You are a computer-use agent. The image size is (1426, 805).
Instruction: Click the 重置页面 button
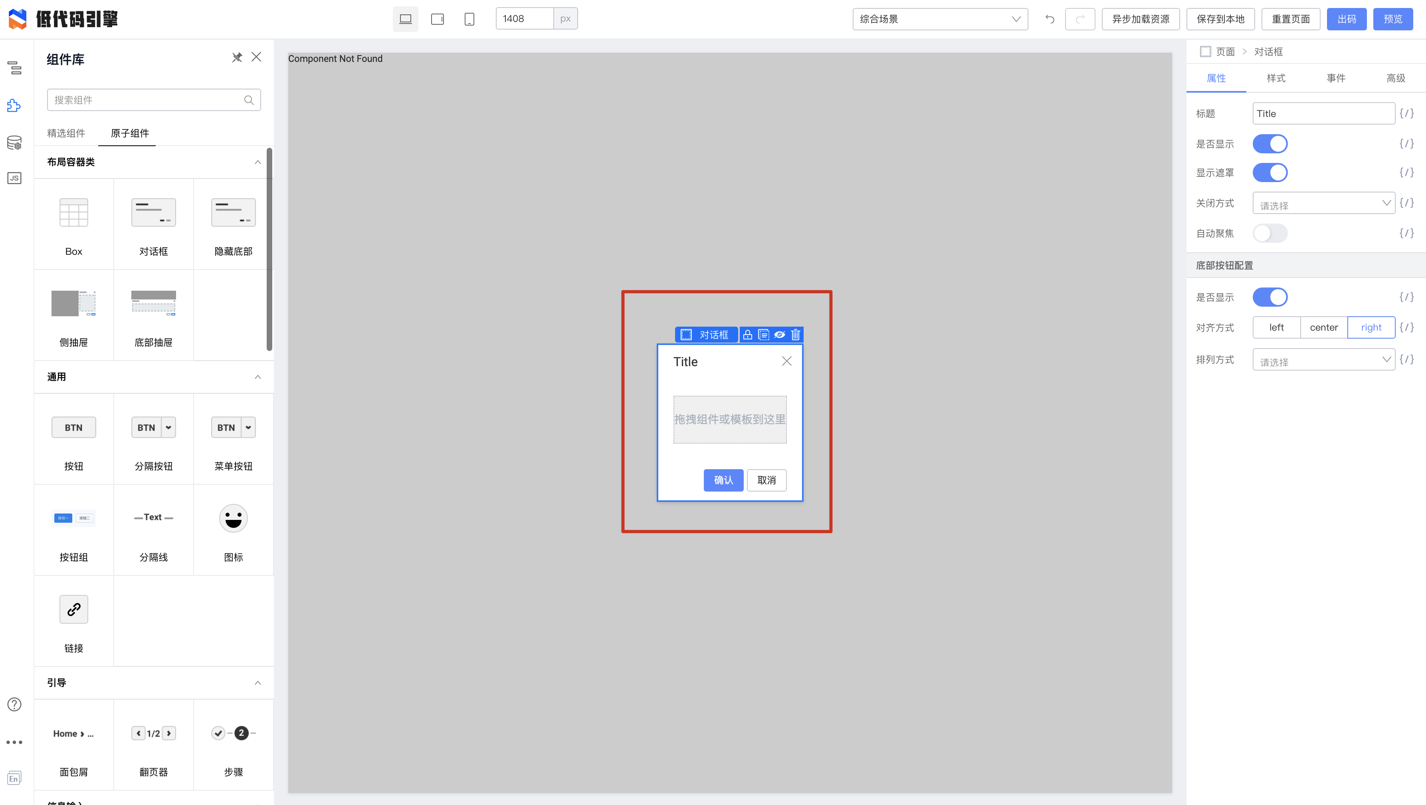[x=1290, y=19]
